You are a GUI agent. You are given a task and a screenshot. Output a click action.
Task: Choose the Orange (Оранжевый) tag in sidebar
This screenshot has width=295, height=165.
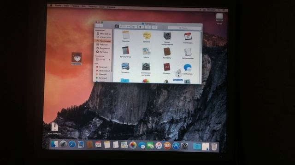pyautogui.click(x=103, y=71)
